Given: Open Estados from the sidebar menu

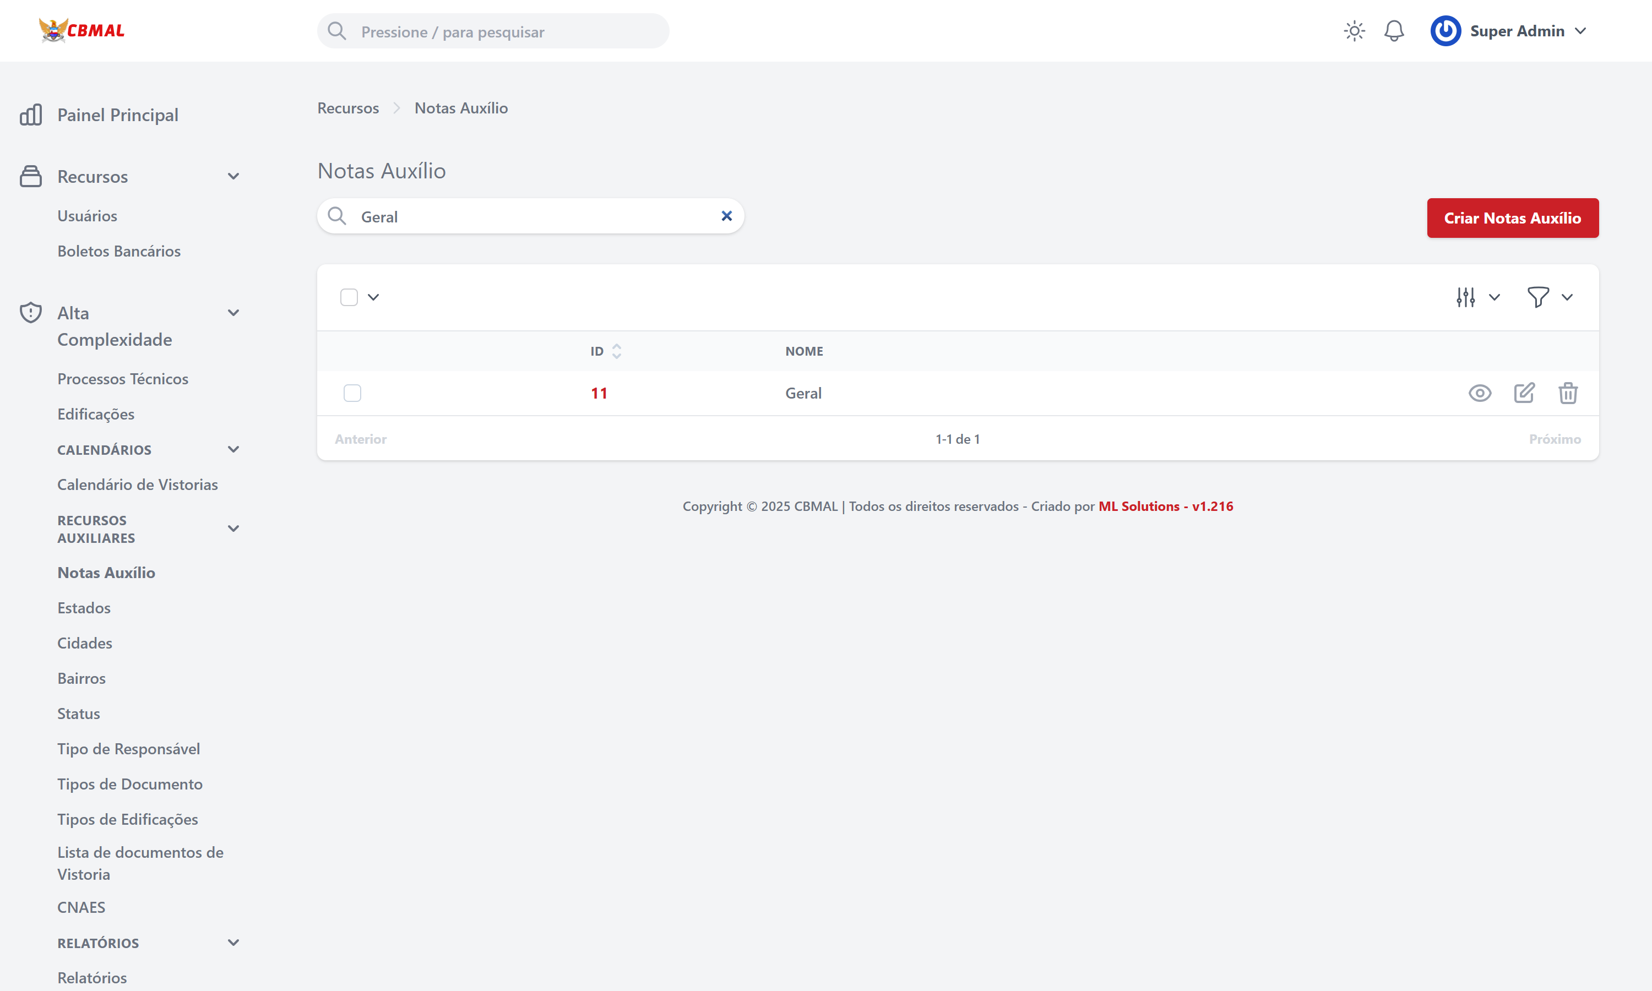Looking at the screenshot, I should tap(84, 608).
